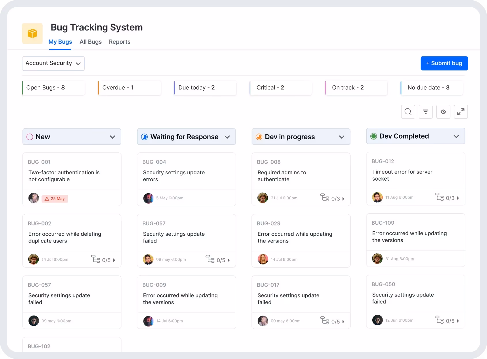Click assignee avatar on BUG-029 card
This screenshot has width=487, height=359.
[x=263, y=259]
